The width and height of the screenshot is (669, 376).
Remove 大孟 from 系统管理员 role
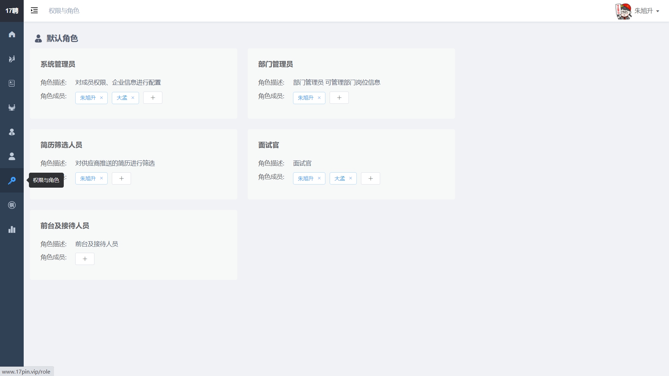pyautogui.click(x=133, y=98)
